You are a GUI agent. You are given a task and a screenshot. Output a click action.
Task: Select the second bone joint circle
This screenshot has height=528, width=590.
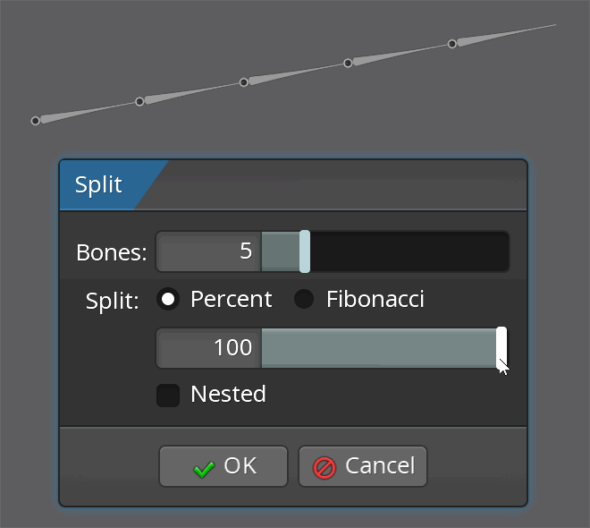139,101
